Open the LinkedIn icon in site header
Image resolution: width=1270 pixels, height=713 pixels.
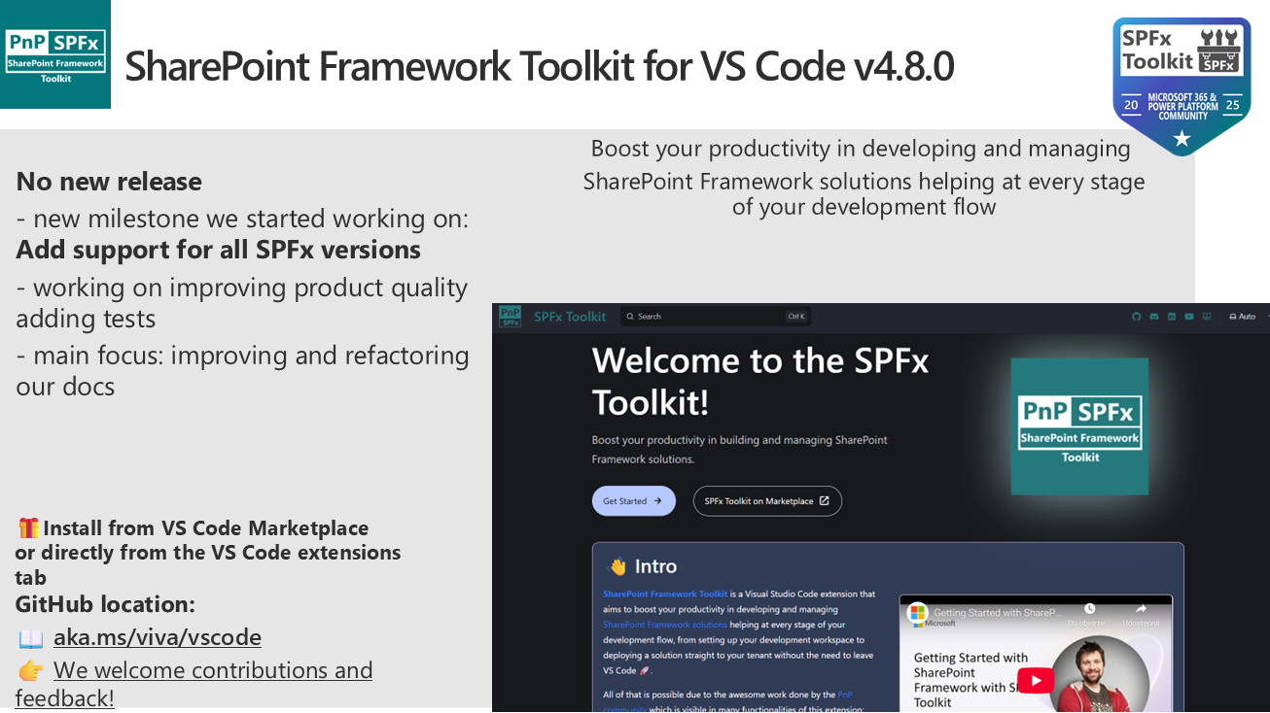(1172, 317)
